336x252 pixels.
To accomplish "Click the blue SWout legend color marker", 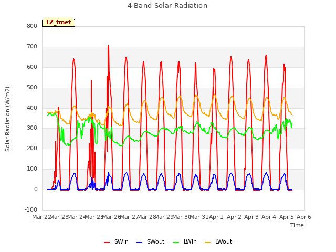I will [x=139, y=243].
